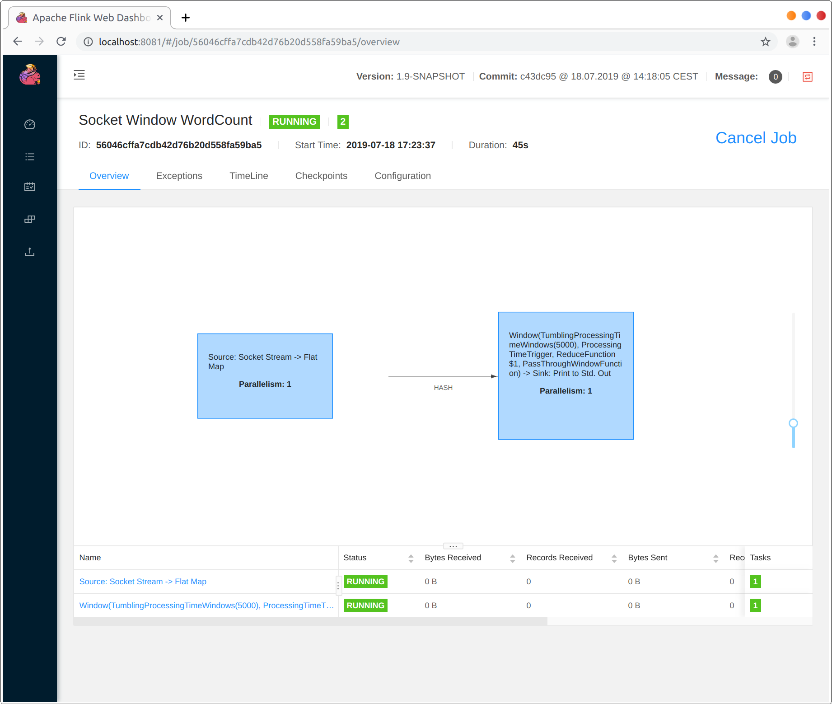Open the Task Managers sidebar icon
832x704 pixels.
[x=30, y=219]
